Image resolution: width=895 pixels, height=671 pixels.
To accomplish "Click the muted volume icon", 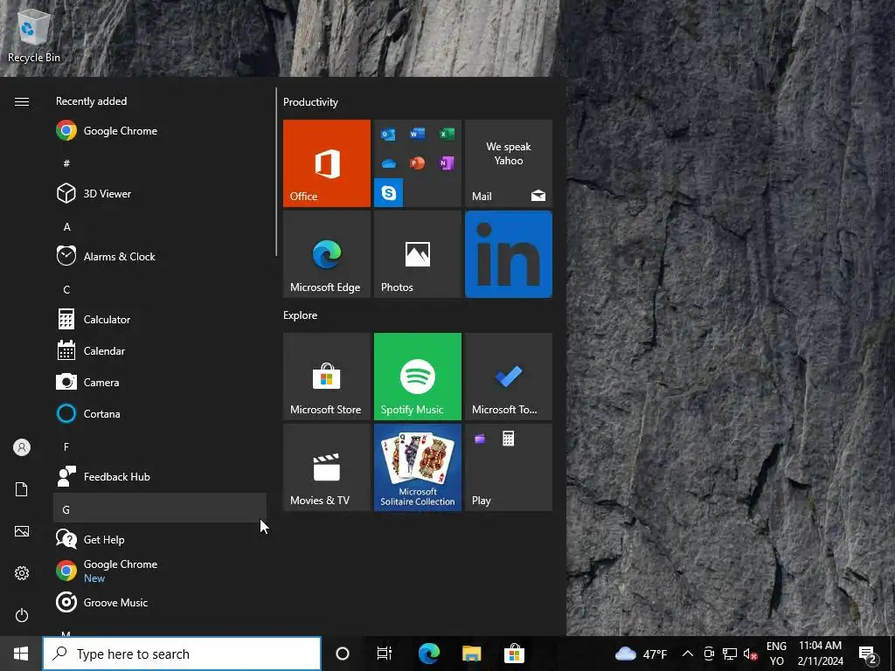I will (750, 654).
